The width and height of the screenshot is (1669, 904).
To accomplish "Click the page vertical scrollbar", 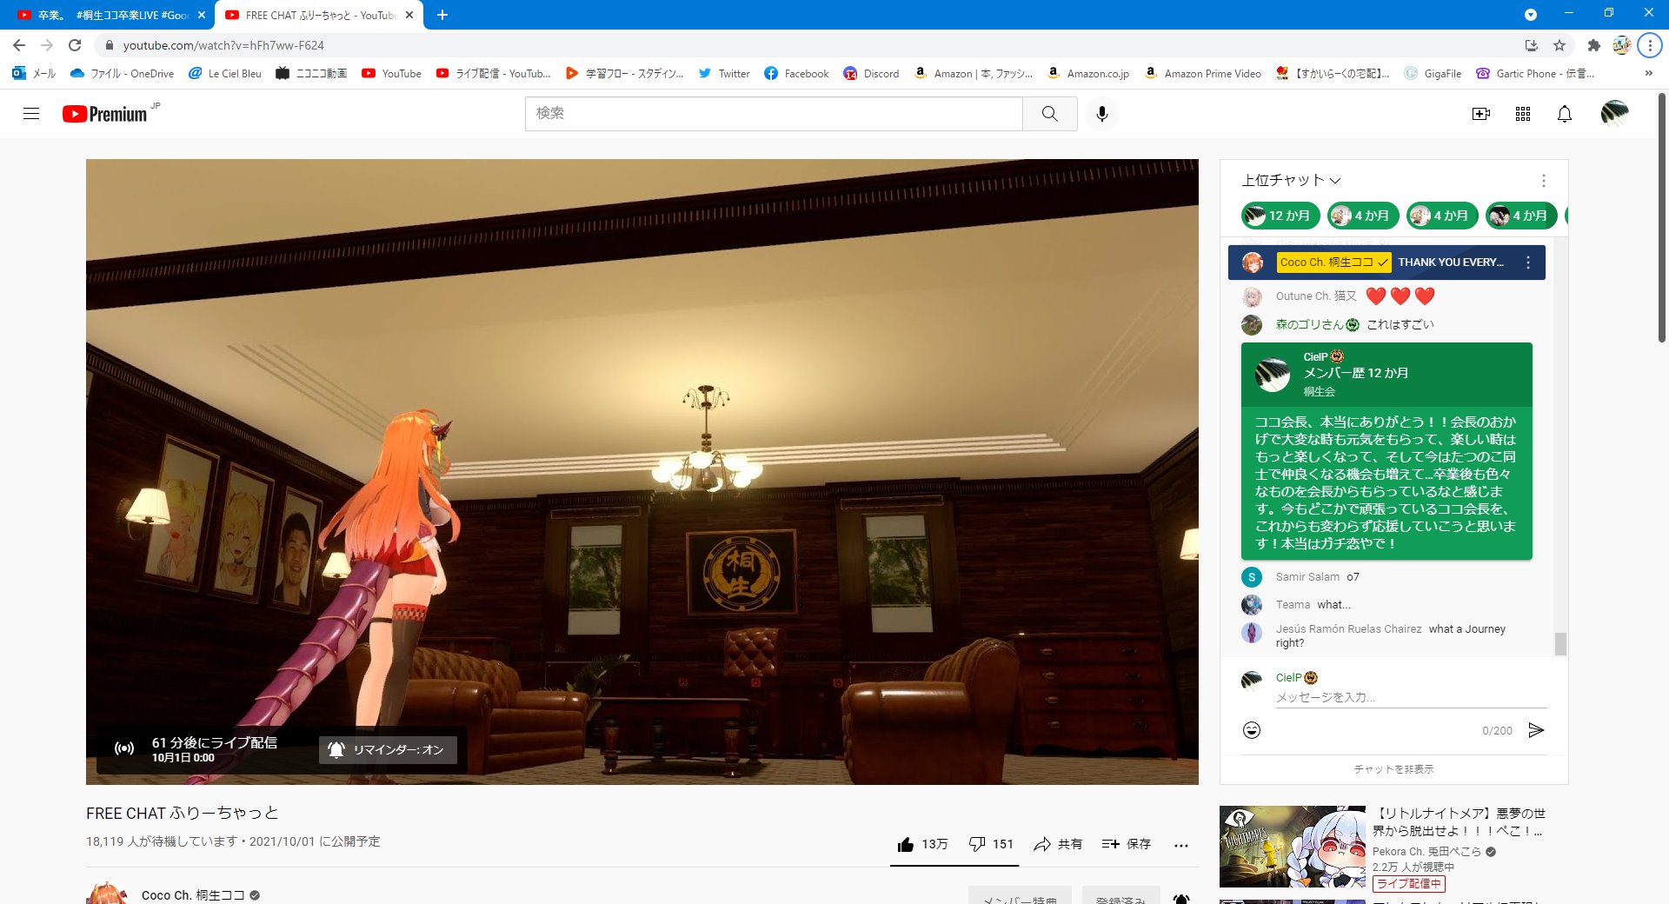I will tap(1662, 217).
